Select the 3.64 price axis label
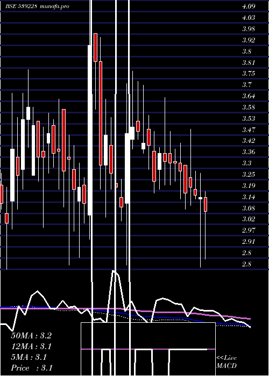Image resolution: width=269 pixels, height=376 pixels. tap(249, 96)
